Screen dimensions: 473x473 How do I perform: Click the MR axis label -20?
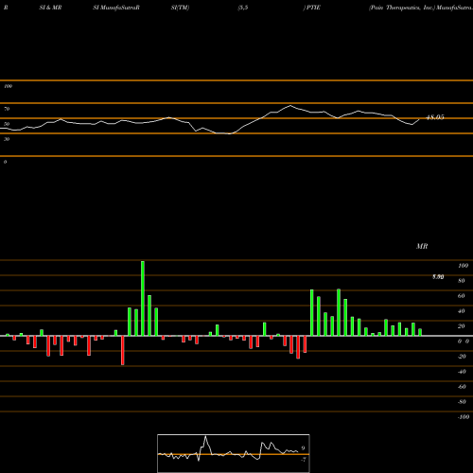pos(462,357)
